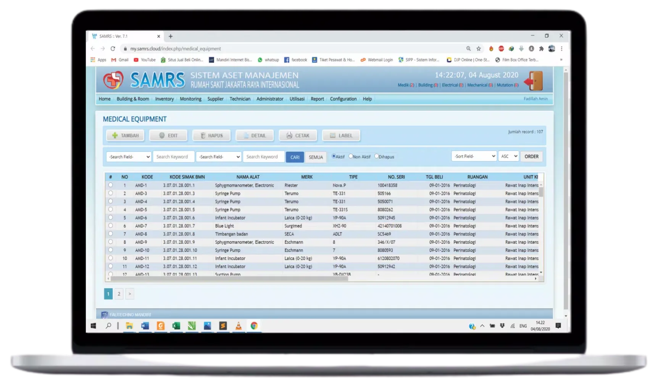
Task: Click the CETAK printer icon
Action: tap(289, 135)
